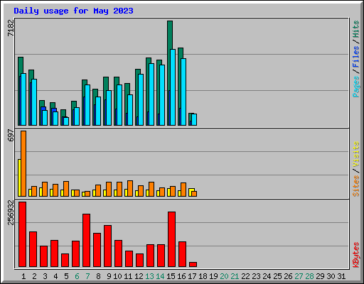Click the red KBytes bar for day 4
The width and height of the screenshot is (364, 284).
[x=54, y=253]
